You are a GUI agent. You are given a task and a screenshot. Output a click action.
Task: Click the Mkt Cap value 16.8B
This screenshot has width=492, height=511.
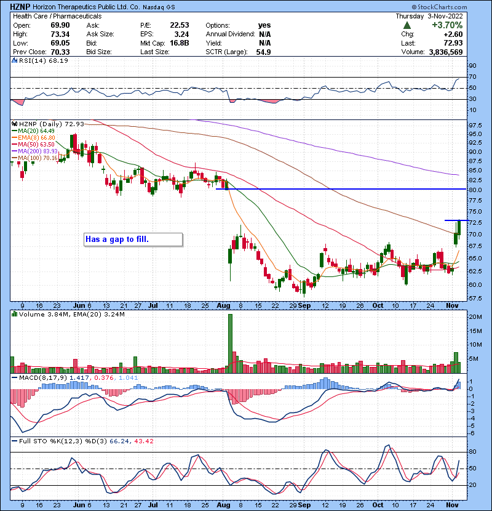coord(180,43)
